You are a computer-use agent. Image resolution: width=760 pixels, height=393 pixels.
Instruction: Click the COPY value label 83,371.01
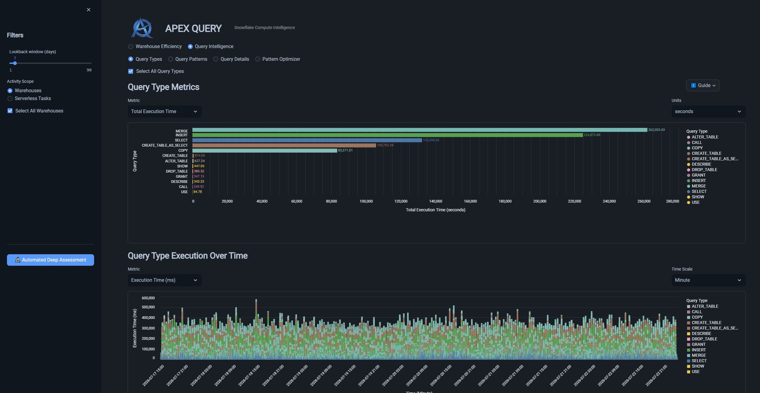[x=345, y=151]
